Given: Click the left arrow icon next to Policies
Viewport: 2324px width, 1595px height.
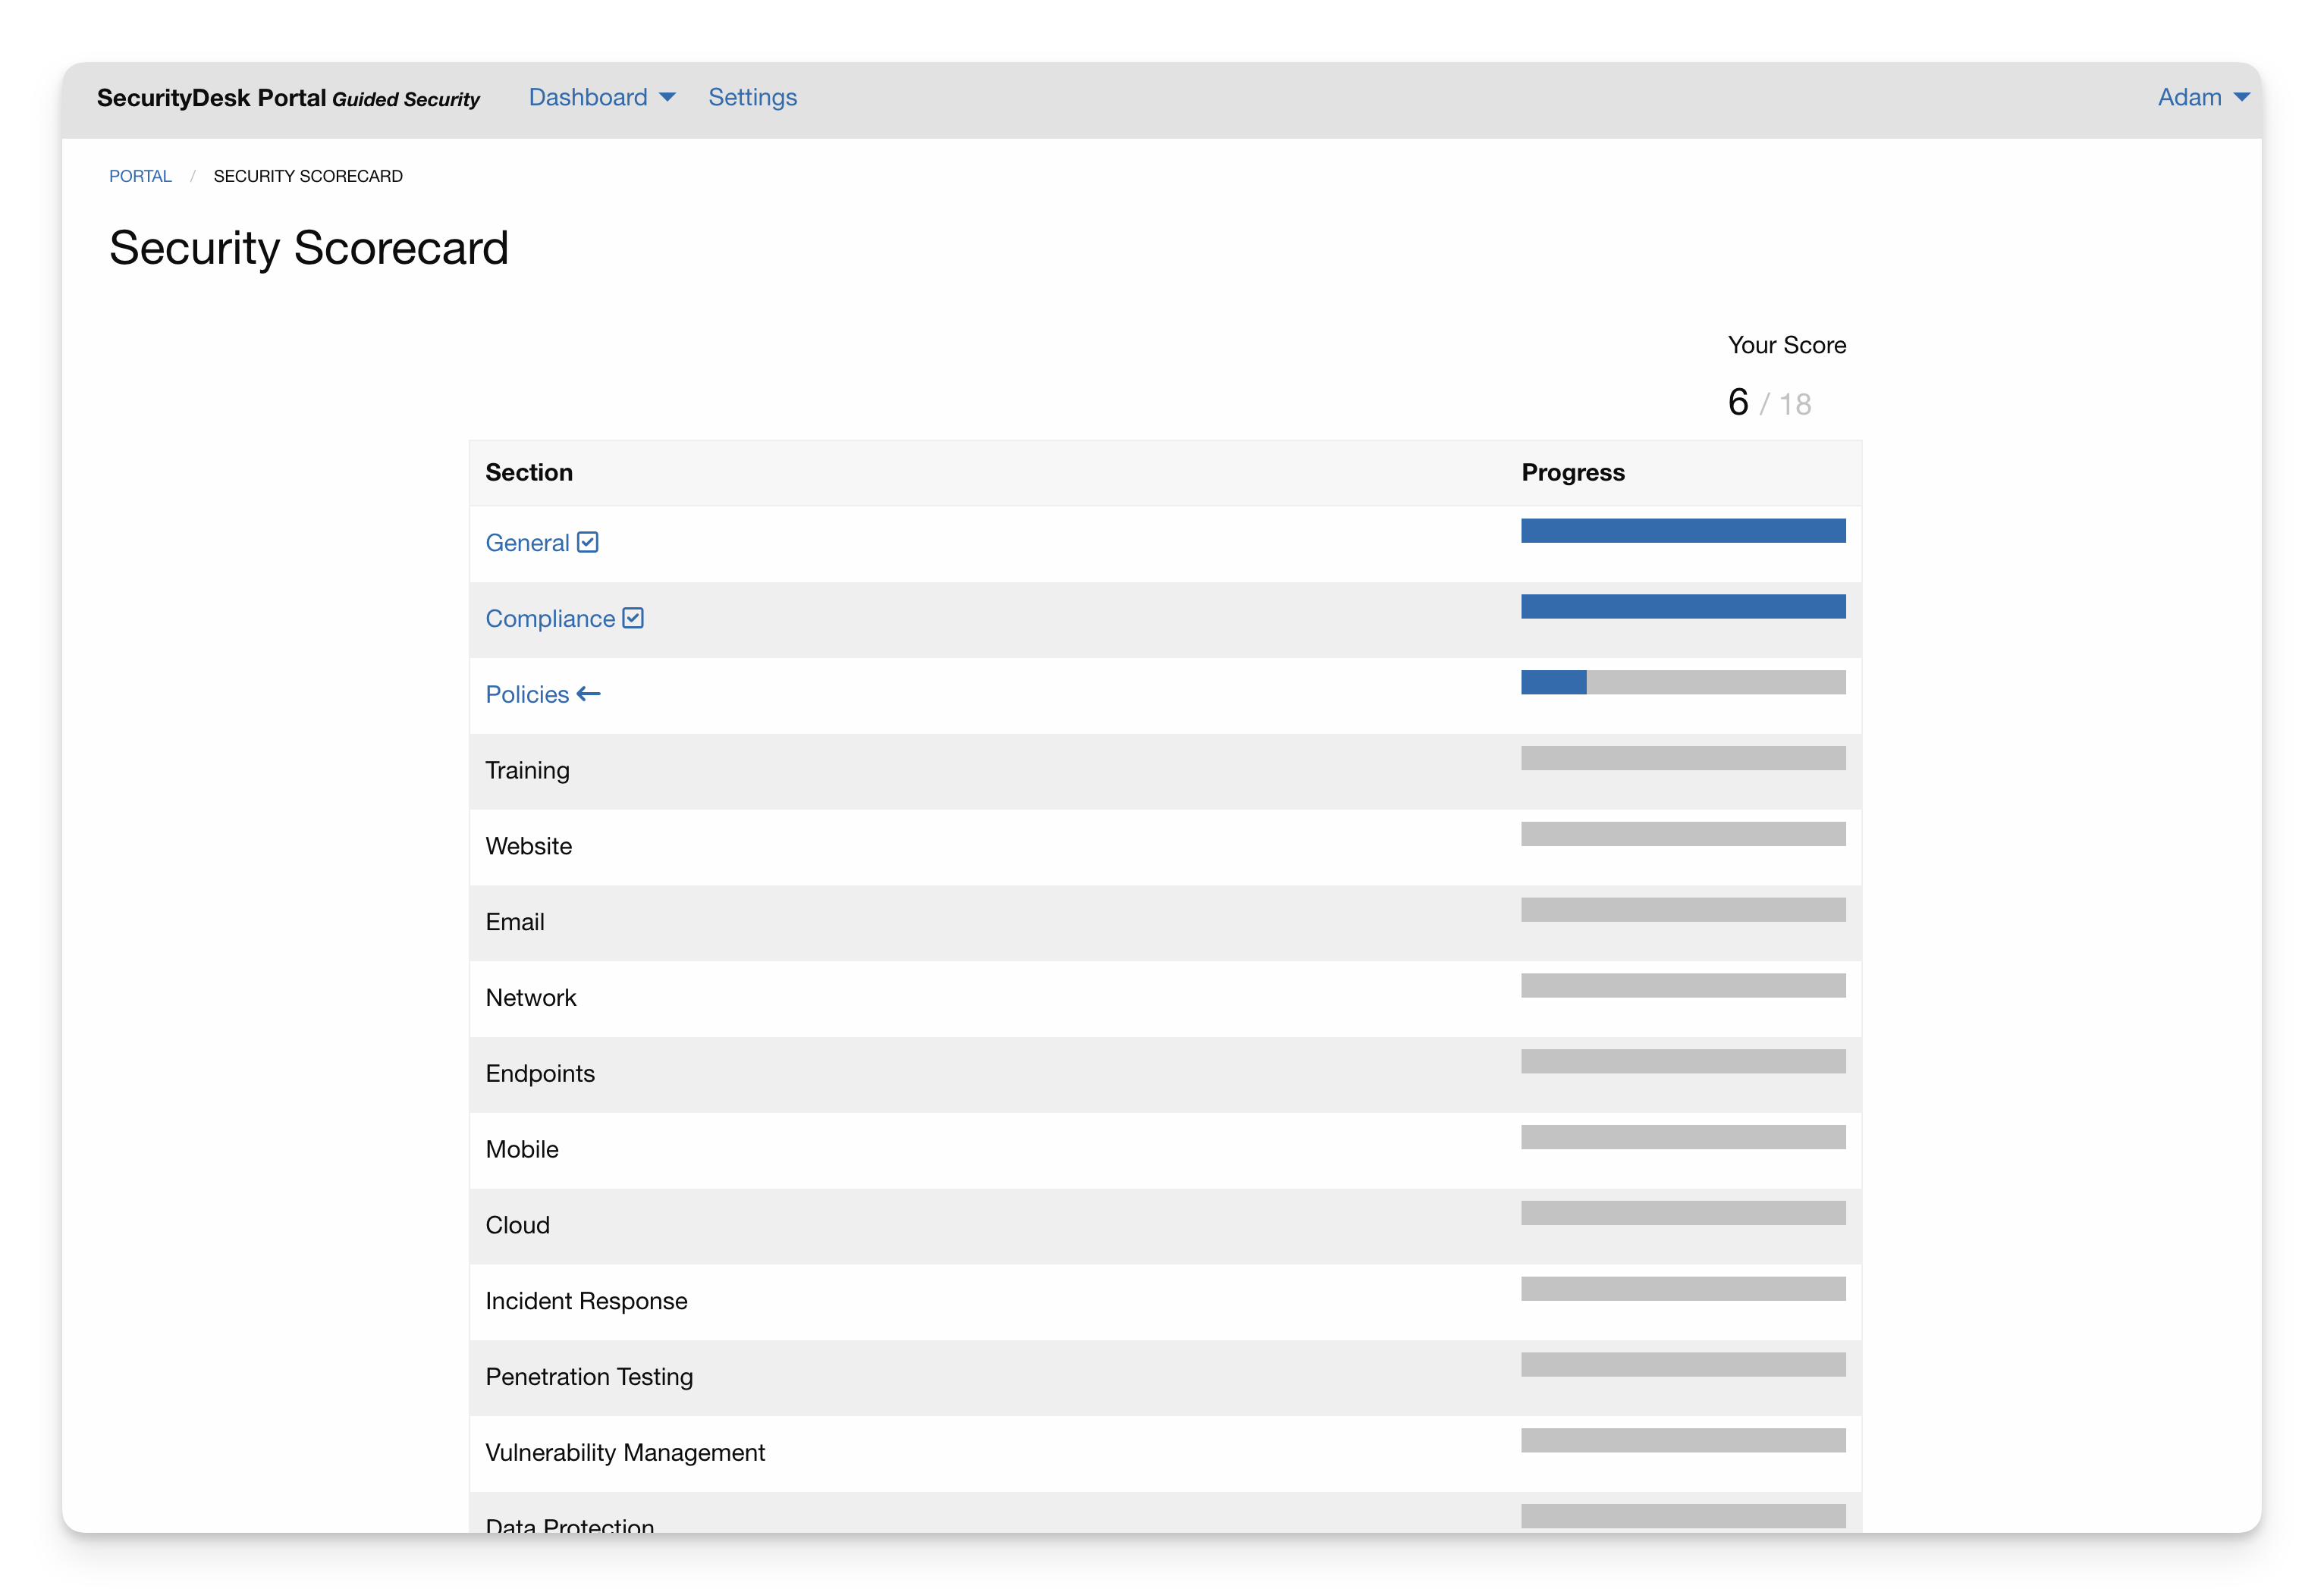Looking at the screenshot, I should pos(589,694).
